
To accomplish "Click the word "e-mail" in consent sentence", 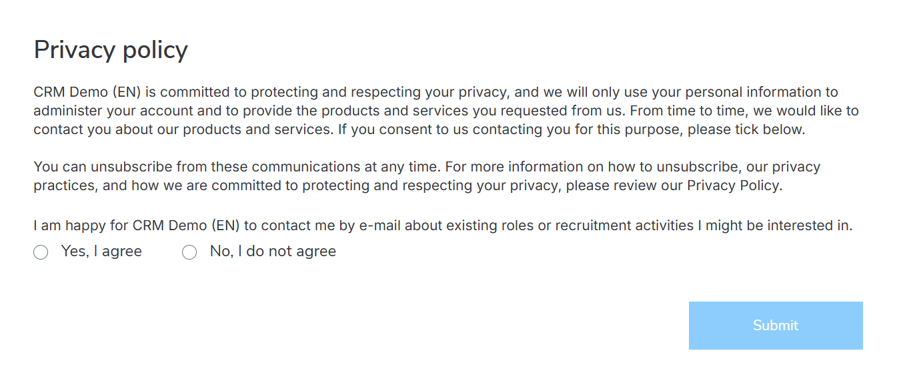I will tap(380, 226).
